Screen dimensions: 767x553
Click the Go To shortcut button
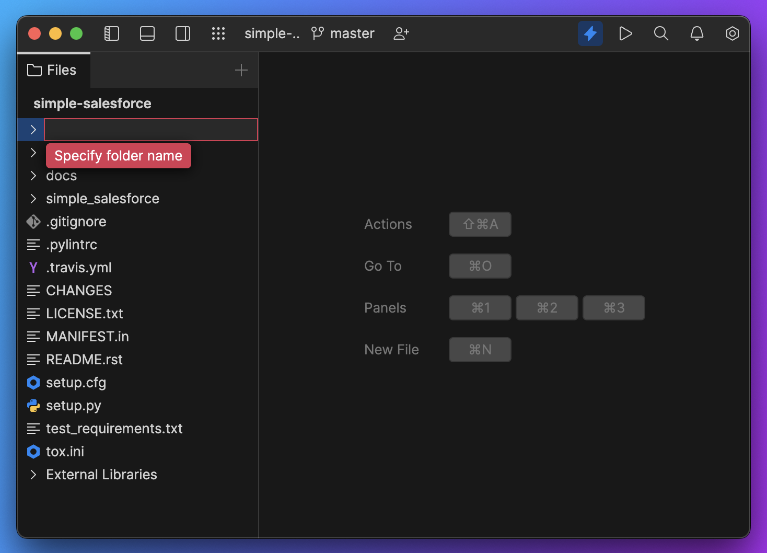(x=480, y=266)
